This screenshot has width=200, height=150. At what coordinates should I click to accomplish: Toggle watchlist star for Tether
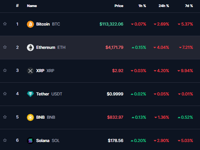(x=5, y=94)
